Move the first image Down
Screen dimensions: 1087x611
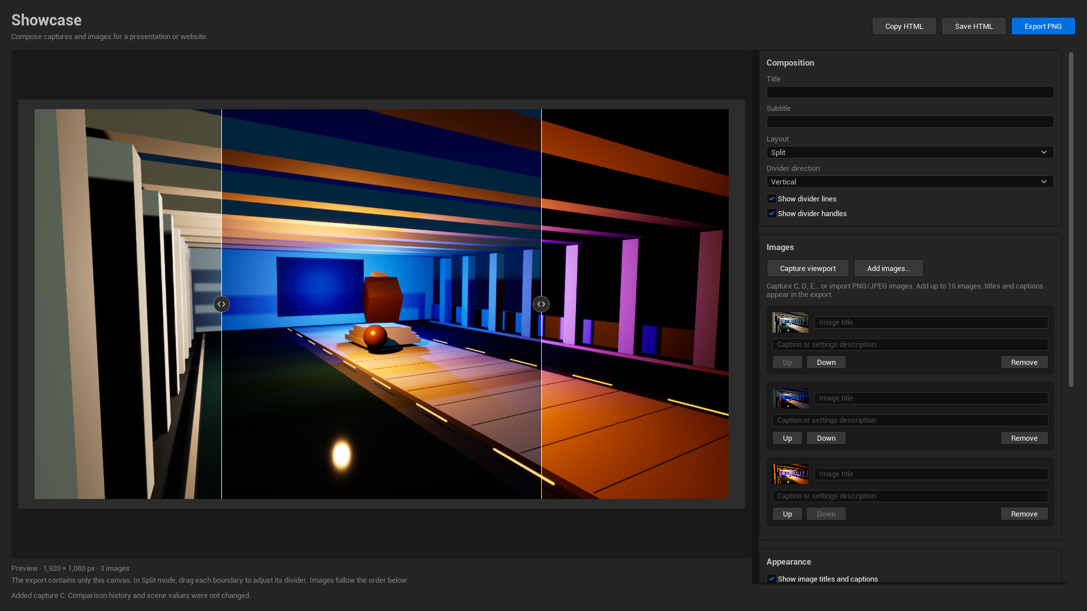(826, 362)
